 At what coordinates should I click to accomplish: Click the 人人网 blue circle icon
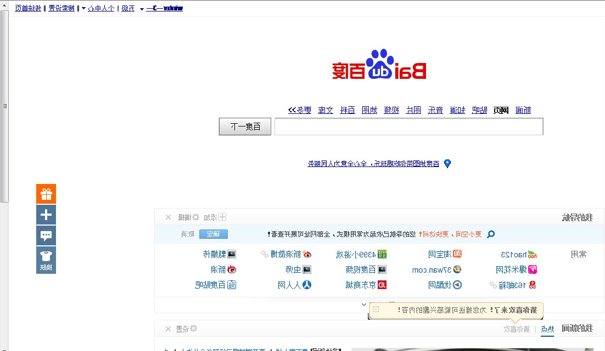[x=307, y=285]
